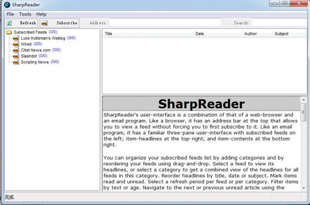Click the Refresh button label

pyautogui.click(x=28, y=23)
